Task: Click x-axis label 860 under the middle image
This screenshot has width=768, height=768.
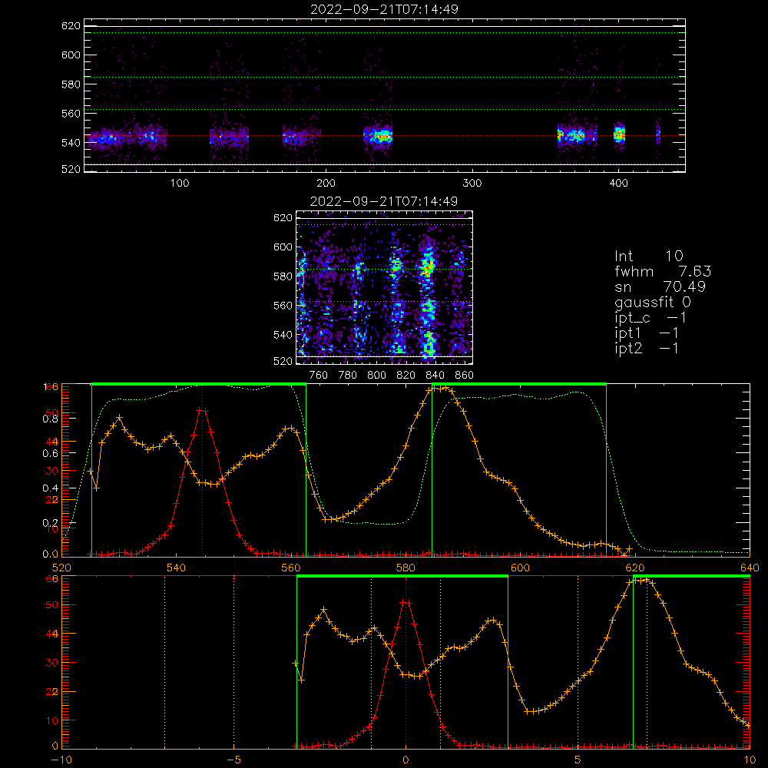Action: point(465,376)
